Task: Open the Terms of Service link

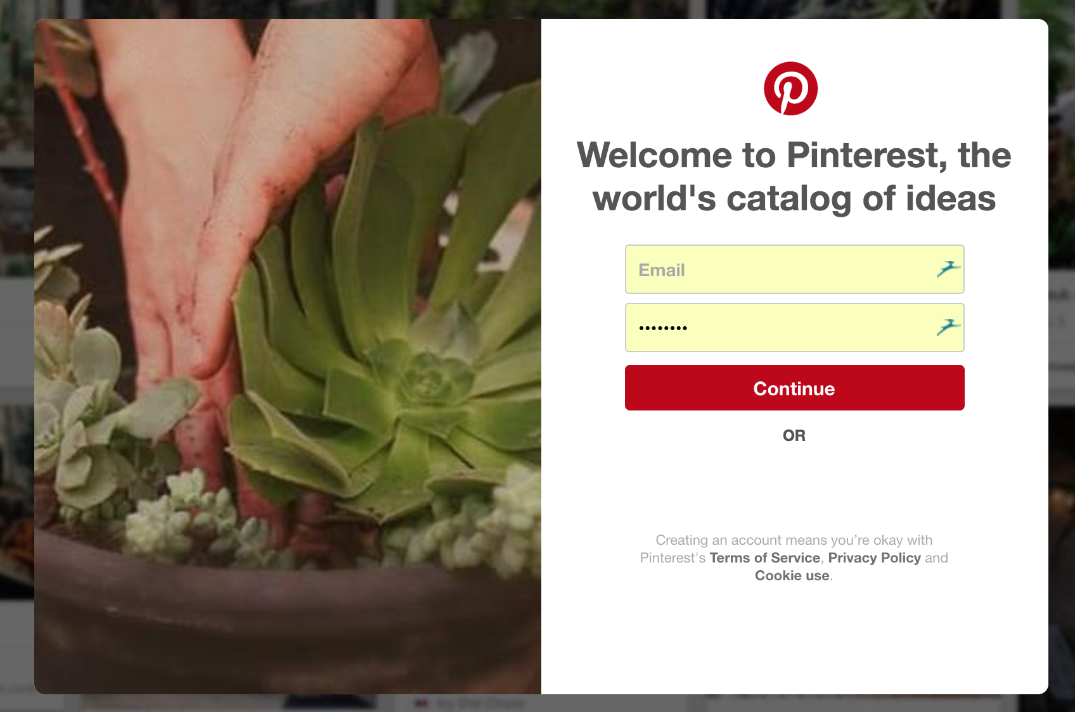Action: tap(764, 558)
